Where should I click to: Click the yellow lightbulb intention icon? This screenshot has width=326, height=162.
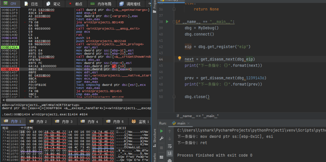pos(179,59)
